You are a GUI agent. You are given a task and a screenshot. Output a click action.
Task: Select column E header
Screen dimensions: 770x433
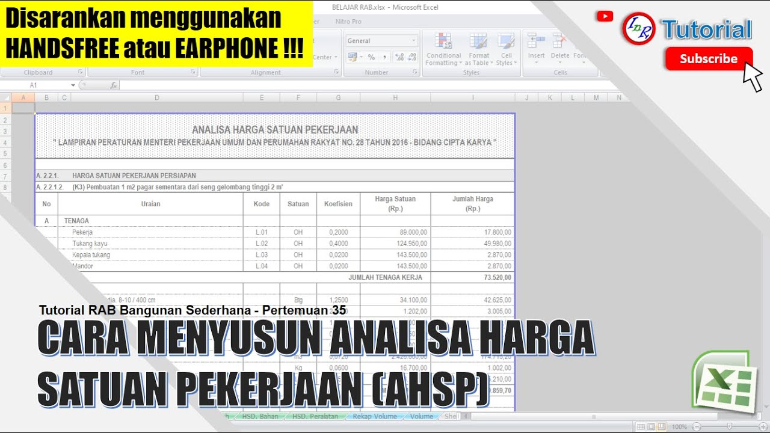pyautogui.click(x=262, y=97)
